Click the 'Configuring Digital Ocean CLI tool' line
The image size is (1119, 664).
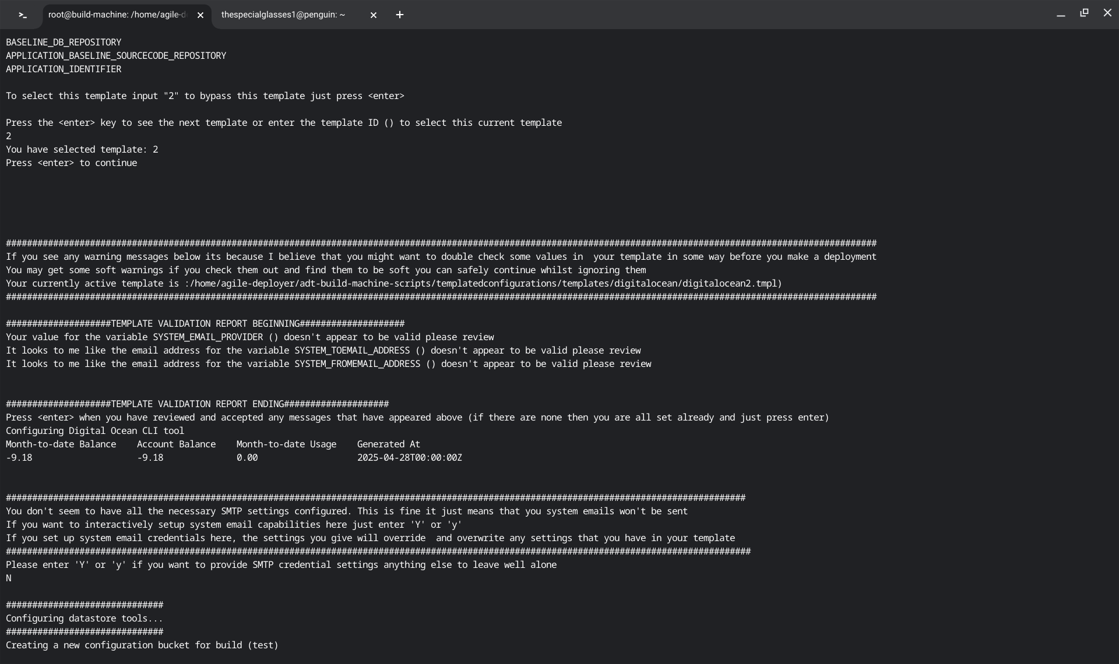[x=95, y=431]
